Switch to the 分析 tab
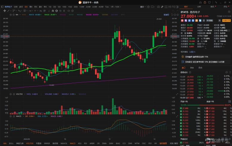Screen dimensions: 232x146 199,6
